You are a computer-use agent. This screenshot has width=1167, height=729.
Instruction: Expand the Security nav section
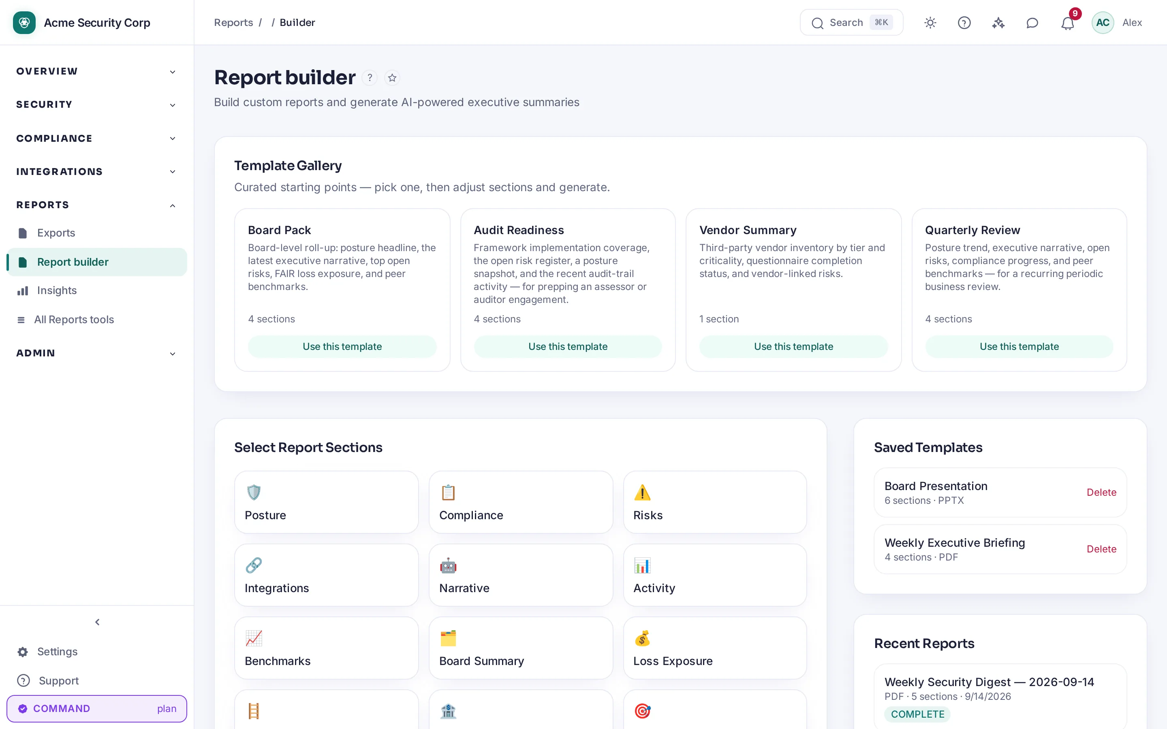pos(96,104)
